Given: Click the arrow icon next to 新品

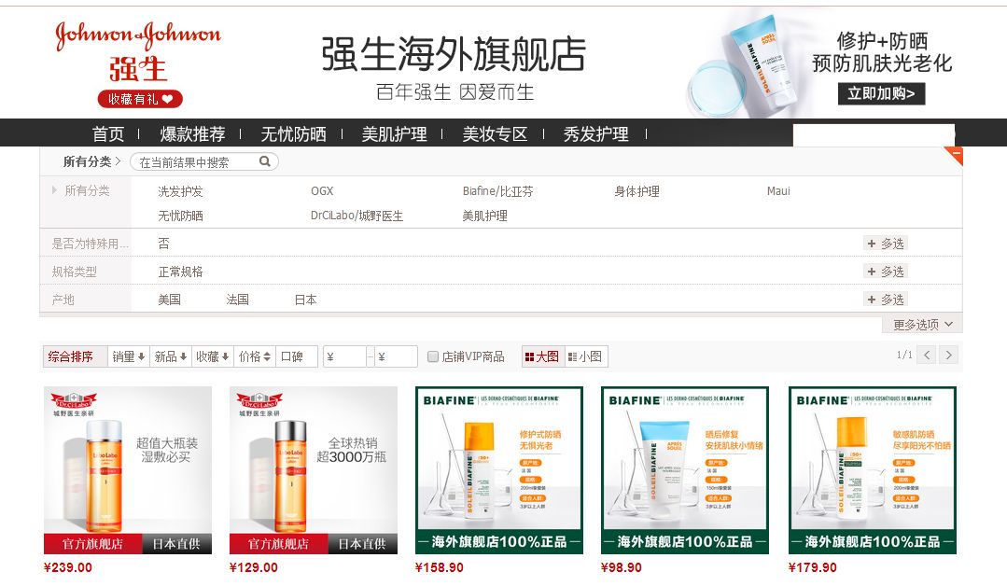Looking at the screenshot, I should tap(184, 356).
